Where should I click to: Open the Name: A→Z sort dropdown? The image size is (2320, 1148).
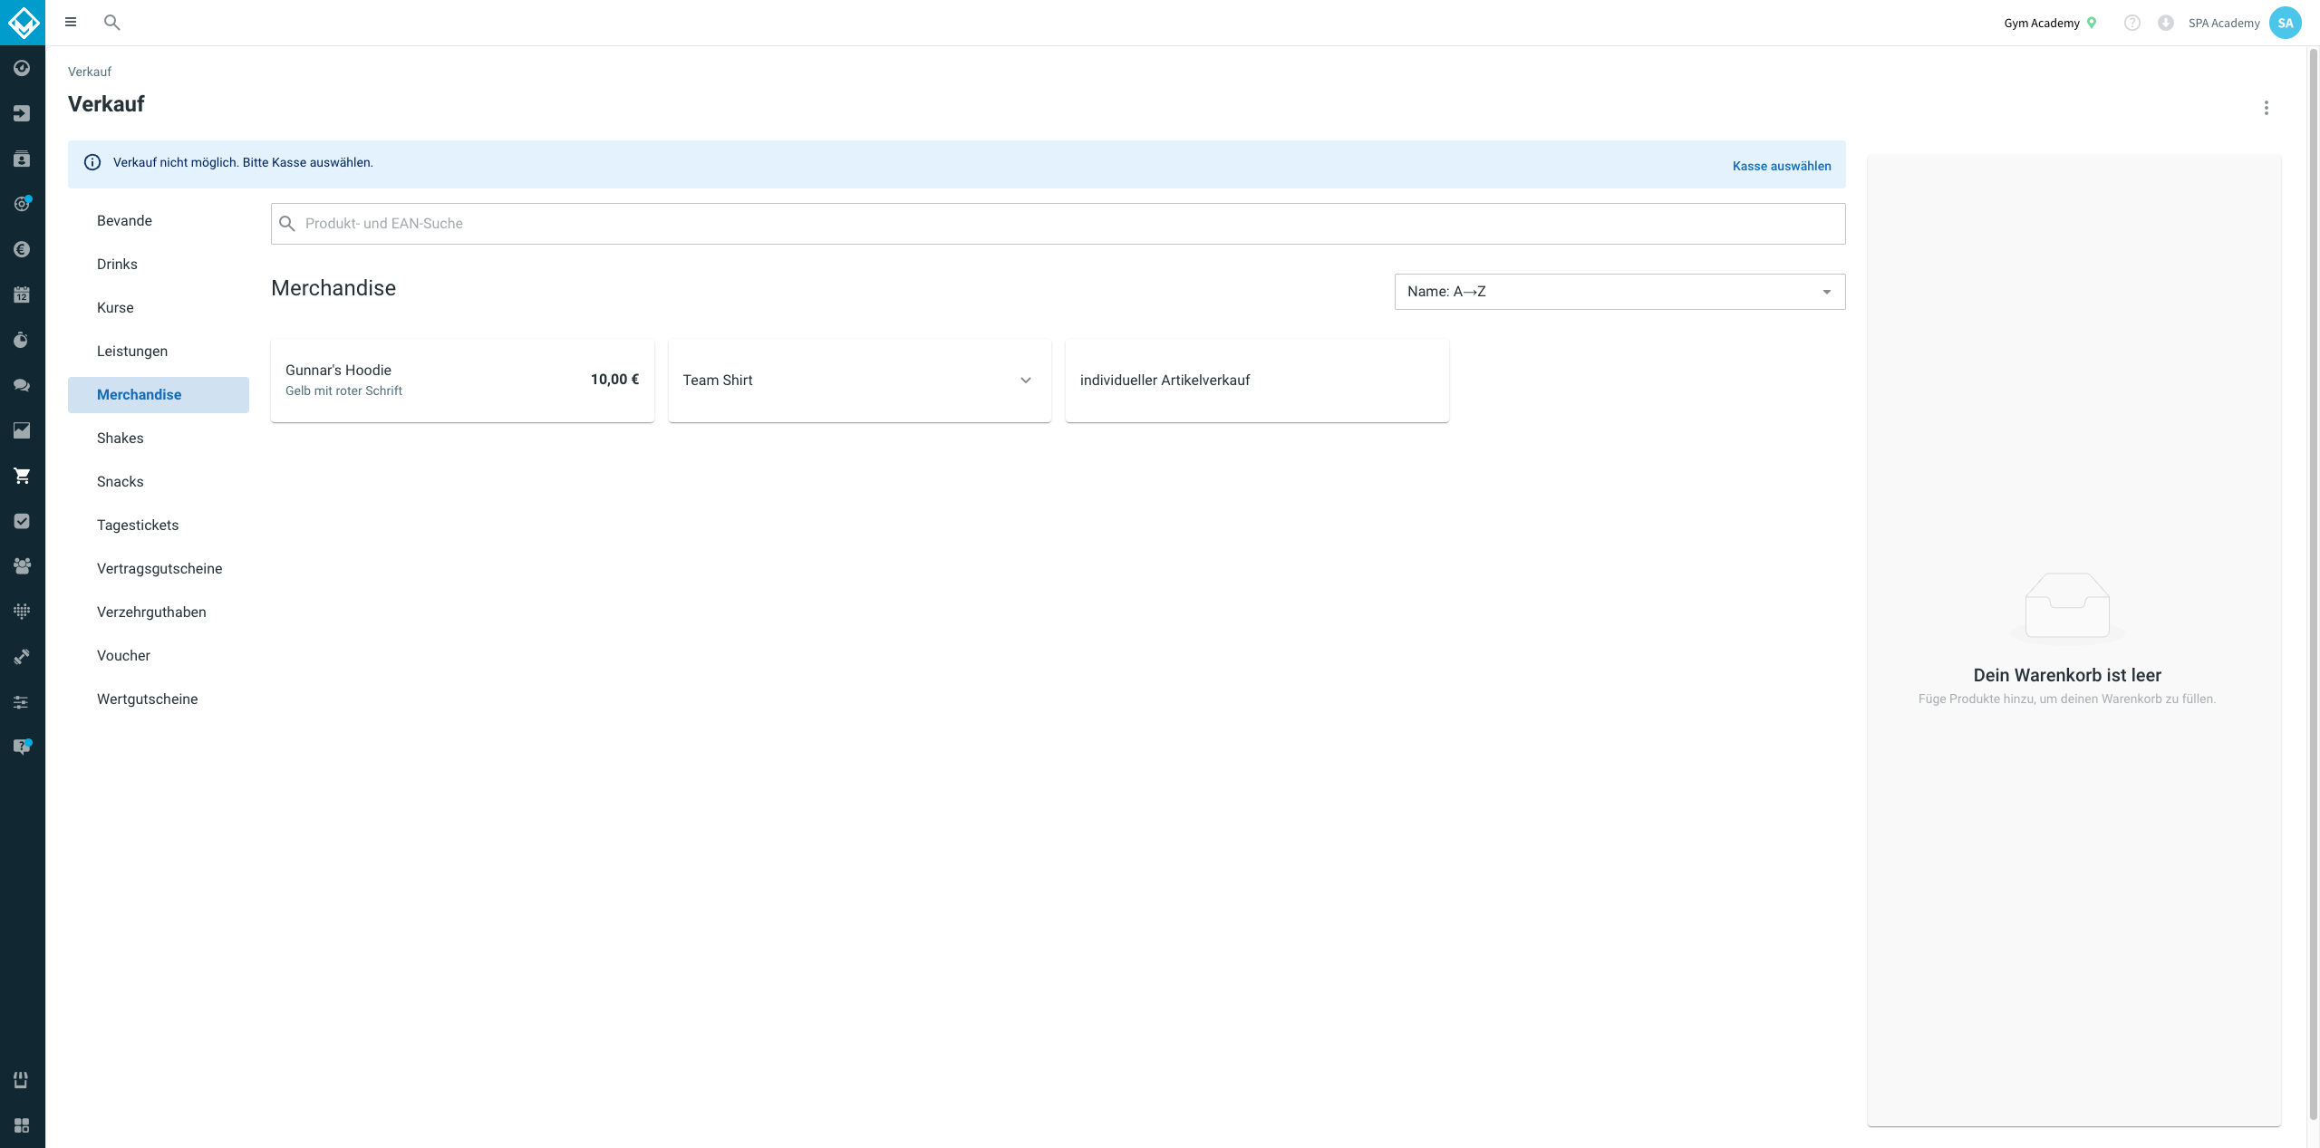1619,292
